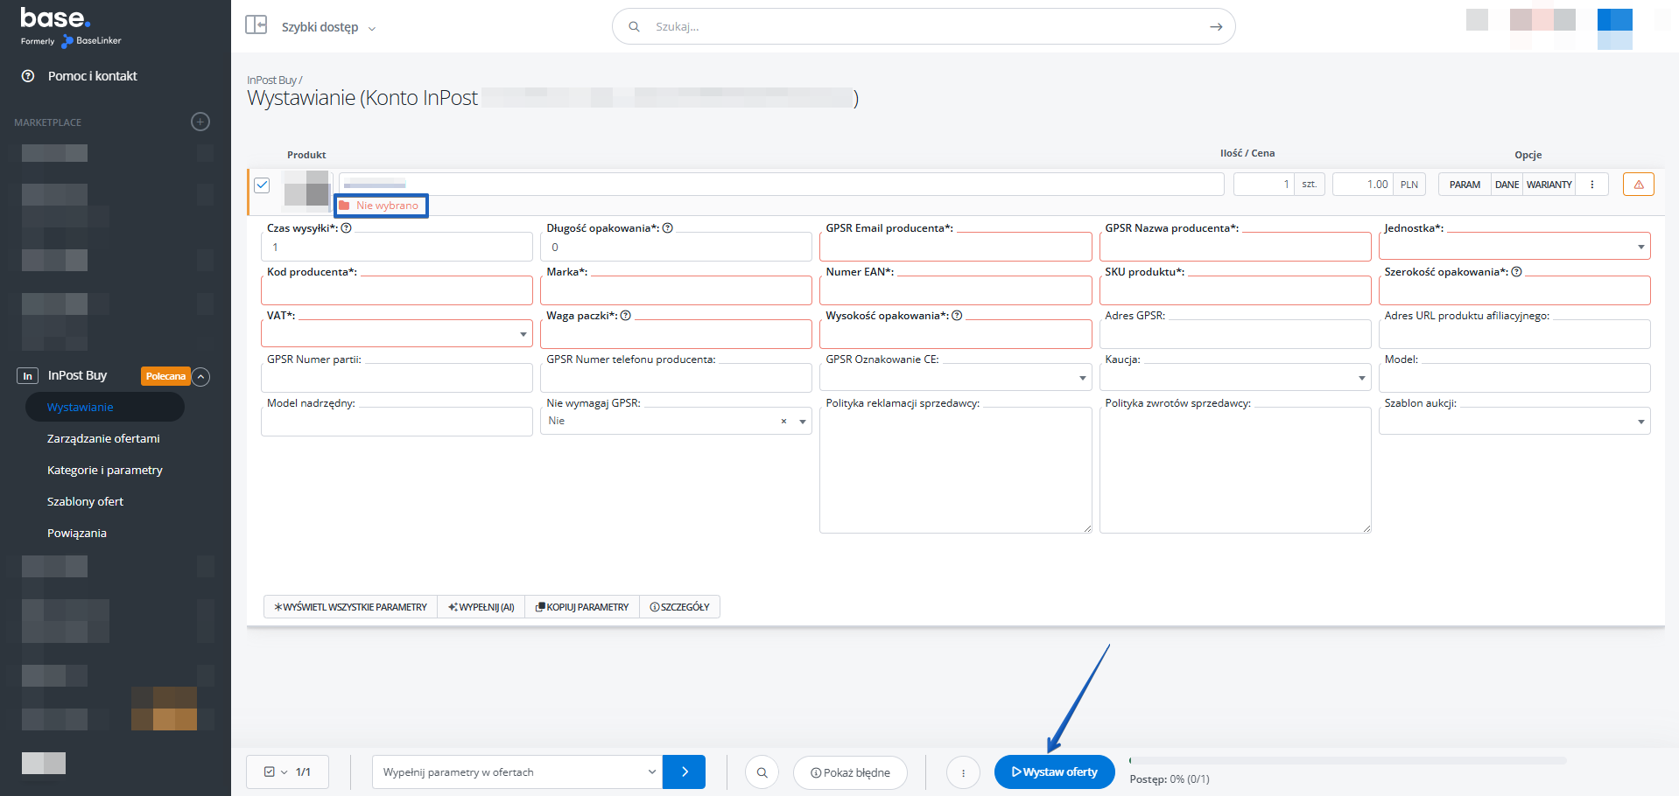This screenshot has width=1679, height=796.
Task: Expand the Jednostka dropdown
Action: (1514, 247)
